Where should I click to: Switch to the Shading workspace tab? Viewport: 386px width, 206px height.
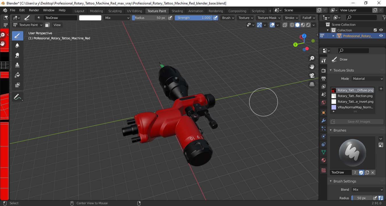click(177, 11)
